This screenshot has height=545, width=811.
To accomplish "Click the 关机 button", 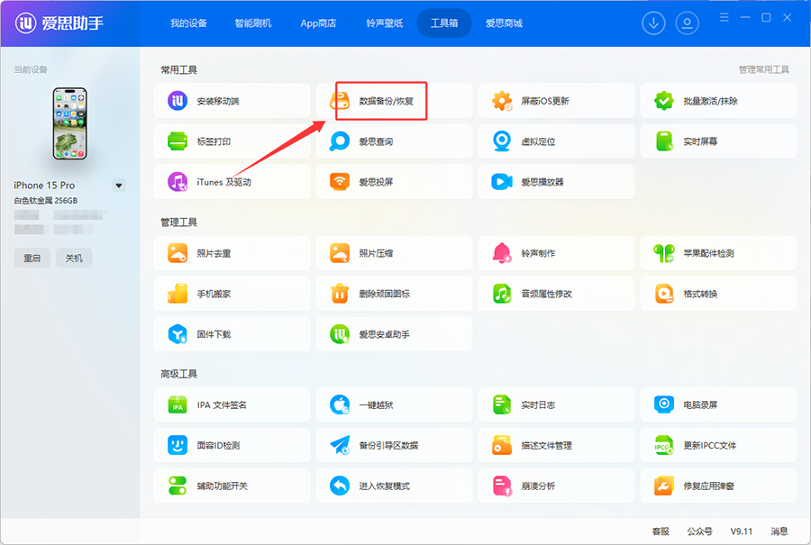I will point(74,258).
